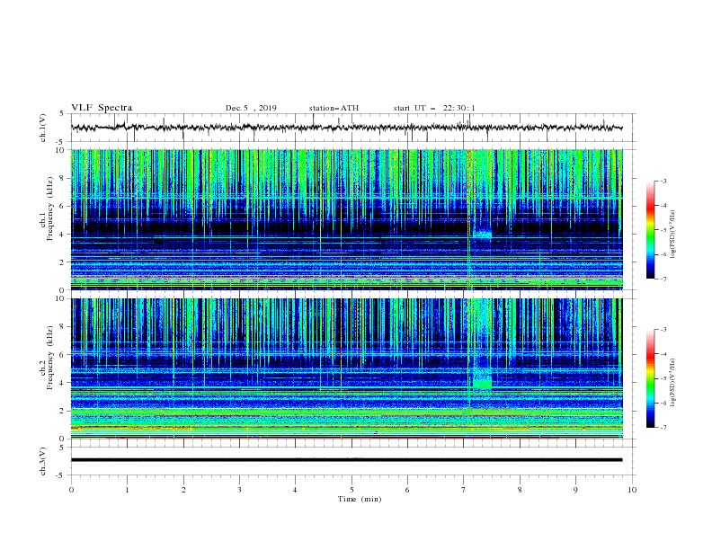Click the "-3" tick on upper color bar
The height and width of the screenshot is (550, 712).
663,181
